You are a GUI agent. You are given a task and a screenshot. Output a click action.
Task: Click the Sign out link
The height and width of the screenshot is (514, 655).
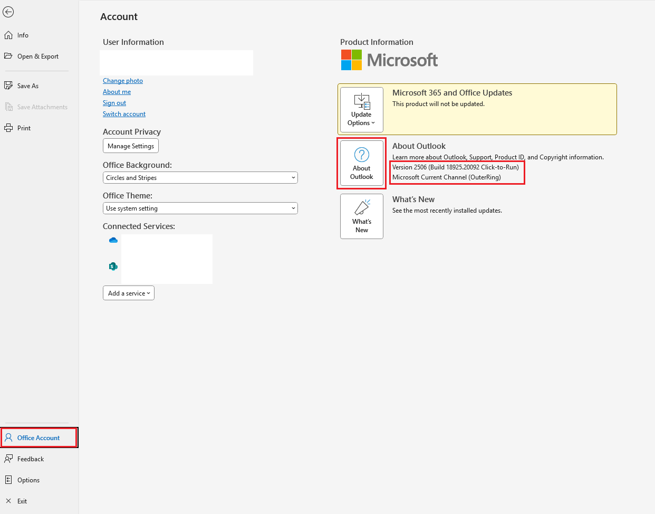[114, 103]
